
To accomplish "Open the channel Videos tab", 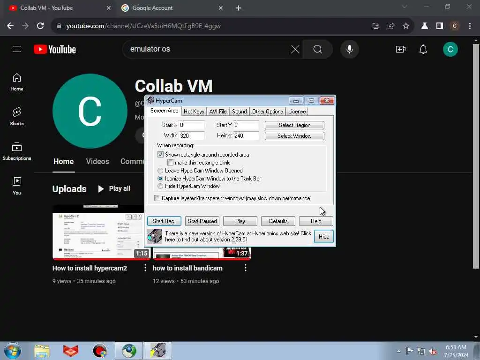I will [x=97, y=161].
